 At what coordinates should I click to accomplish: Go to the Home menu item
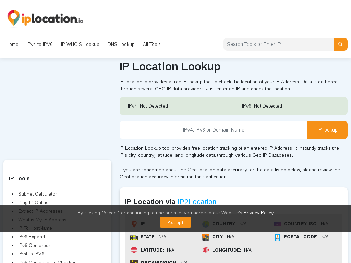pos(12,44)
